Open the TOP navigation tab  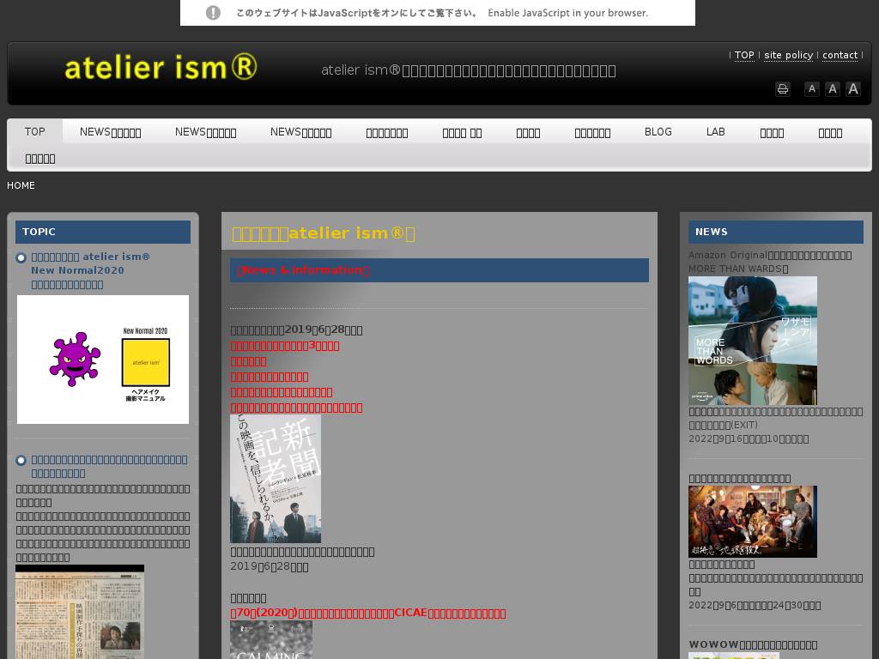point(35,132)
